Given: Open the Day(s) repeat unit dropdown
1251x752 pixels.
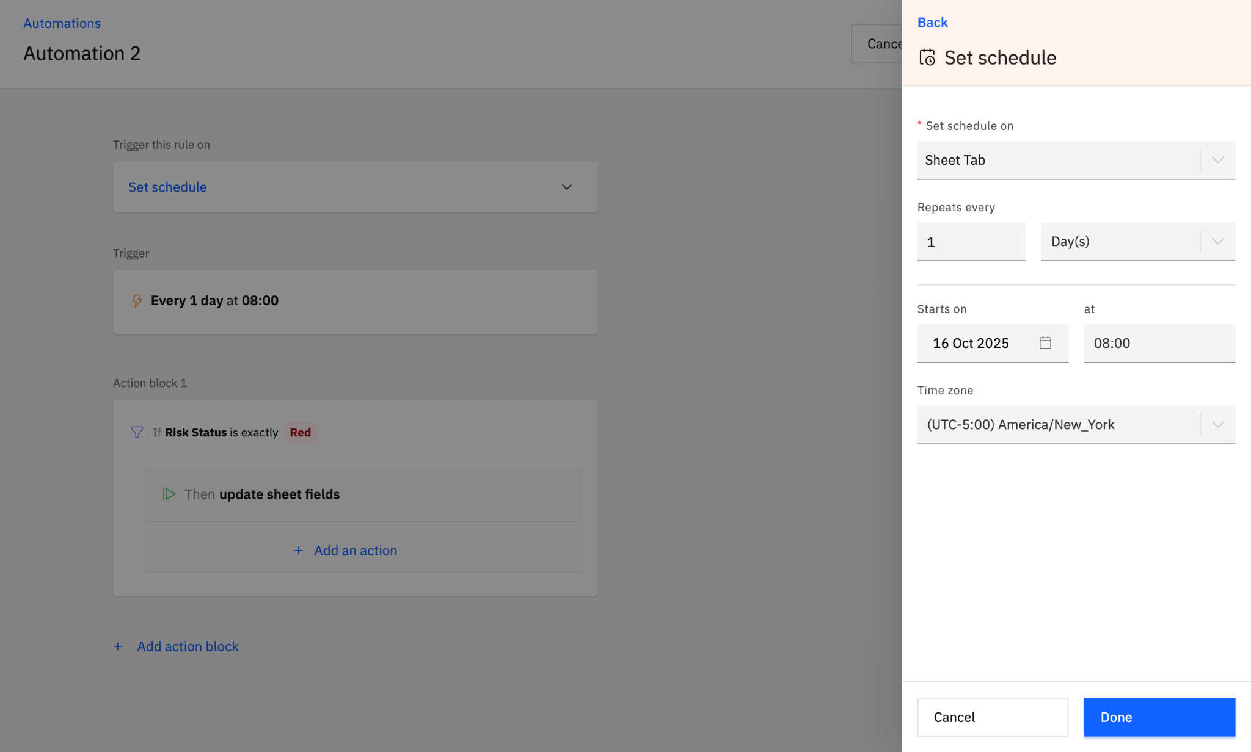Looking at the screenshot, I should (x=1217, y=242).
